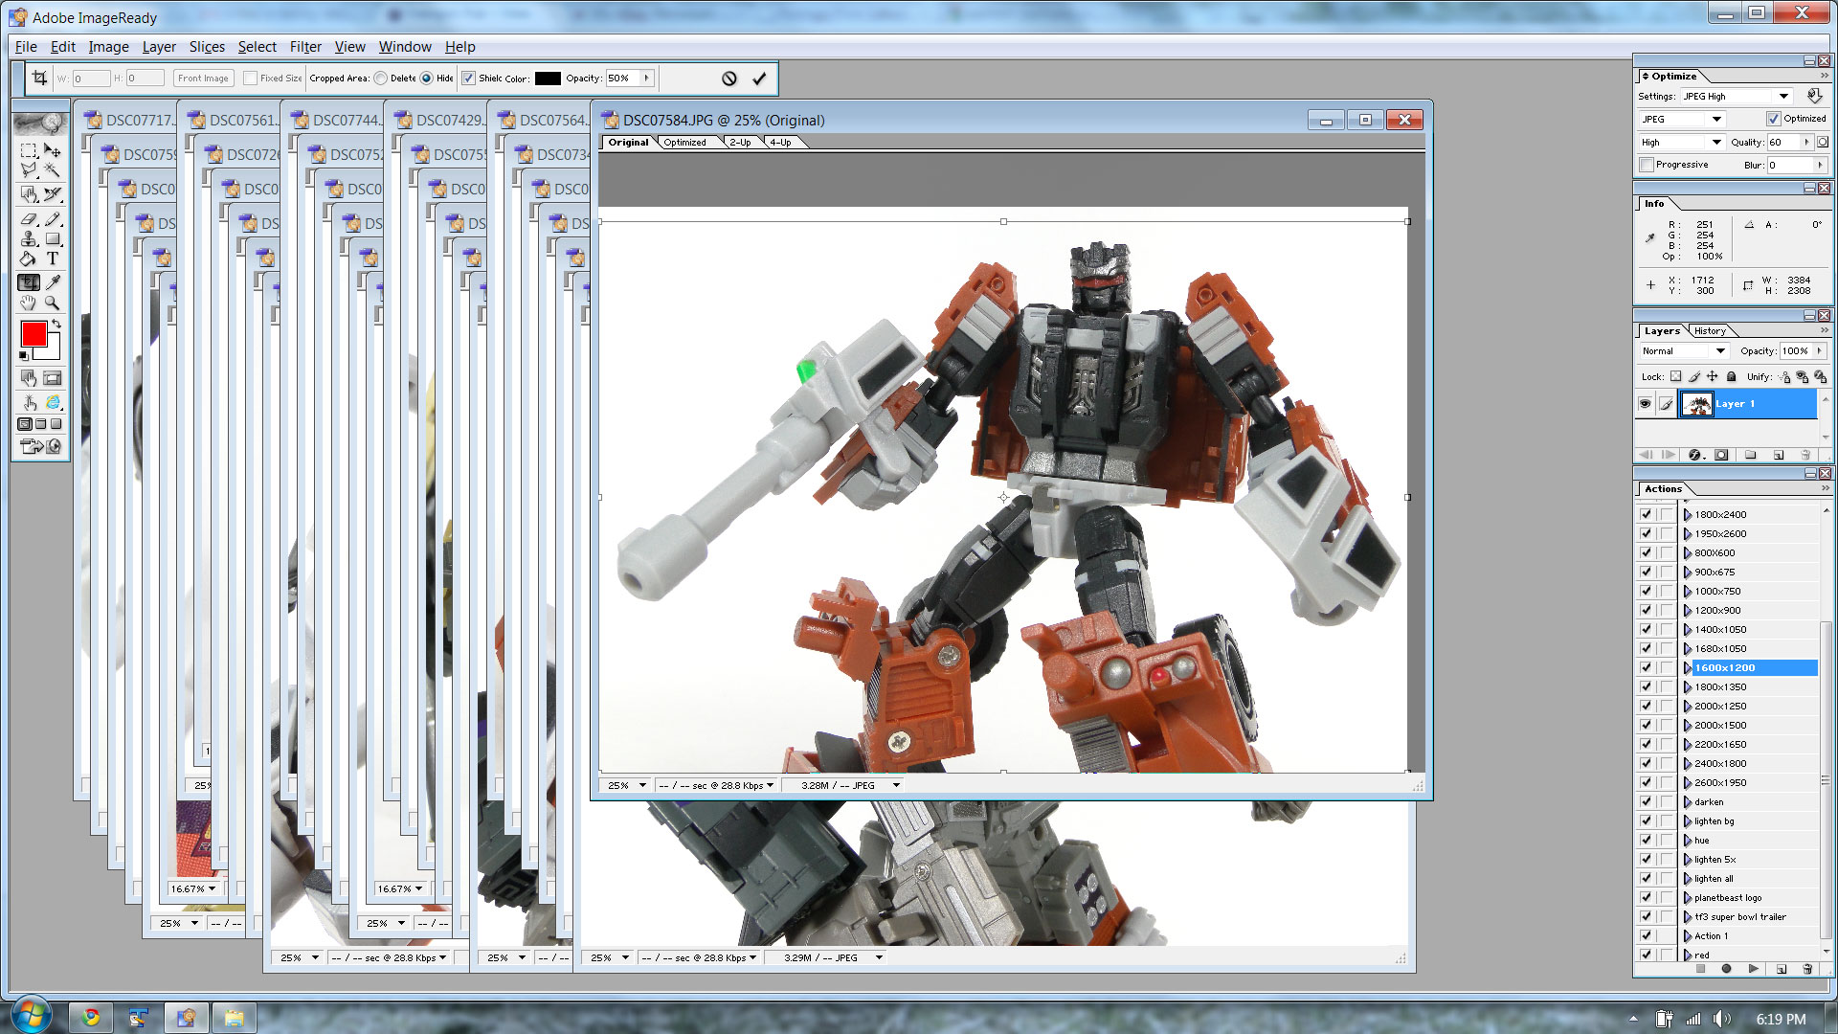Expand the lighten bg action

click(1688, 820)
